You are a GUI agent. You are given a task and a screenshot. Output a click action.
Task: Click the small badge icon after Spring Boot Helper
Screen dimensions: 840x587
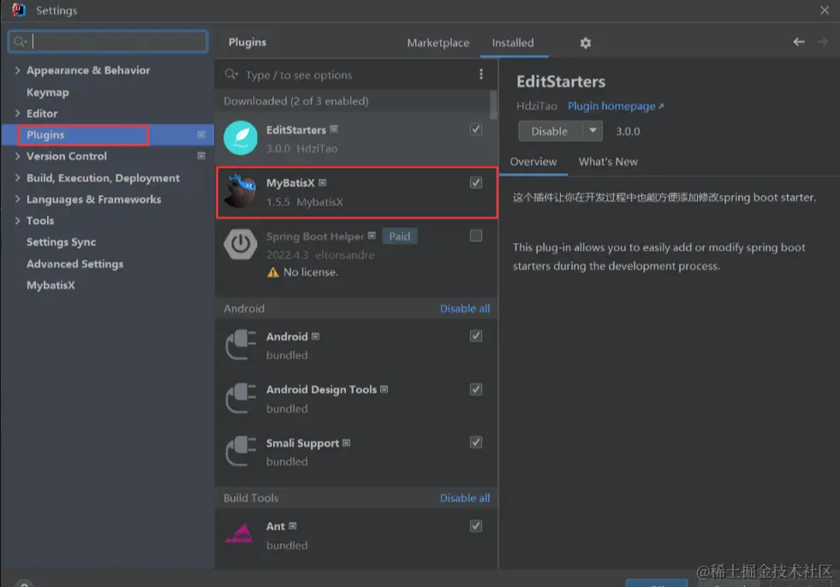click(x=372, y=235)
